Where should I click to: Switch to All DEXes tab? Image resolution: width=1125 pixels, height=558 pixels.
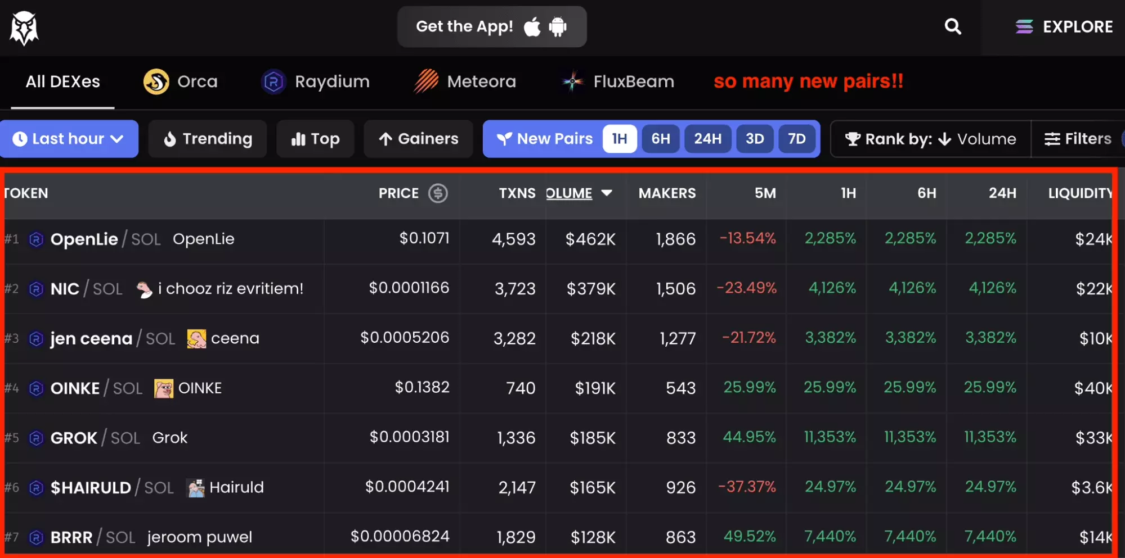click(x=62, y=82)
